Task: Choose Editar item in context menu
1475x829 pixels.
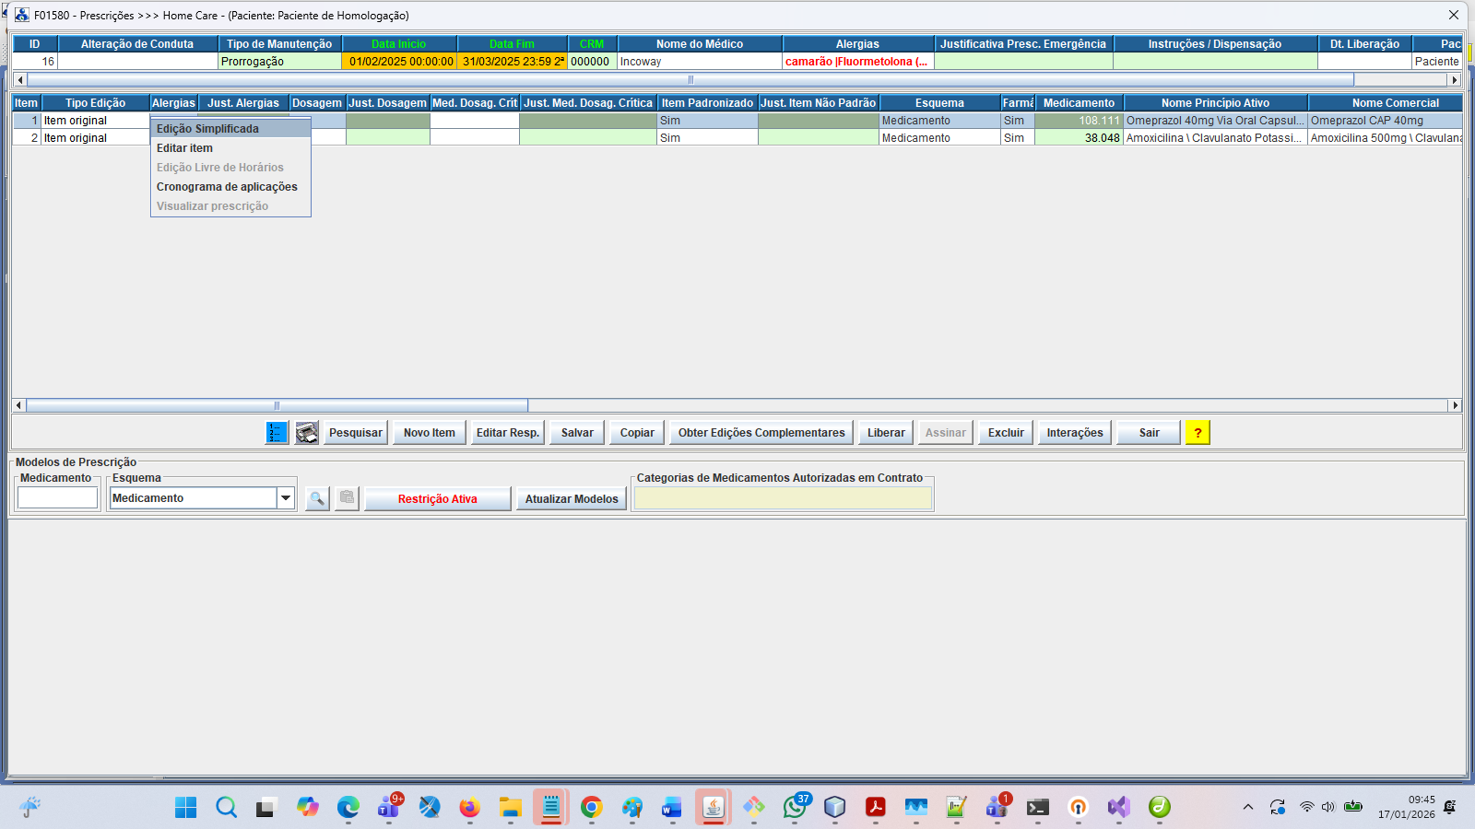Action: click(184, 148)
